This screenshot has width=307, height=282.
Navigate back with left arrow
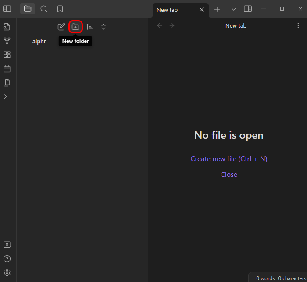click(x=160, y=25)
